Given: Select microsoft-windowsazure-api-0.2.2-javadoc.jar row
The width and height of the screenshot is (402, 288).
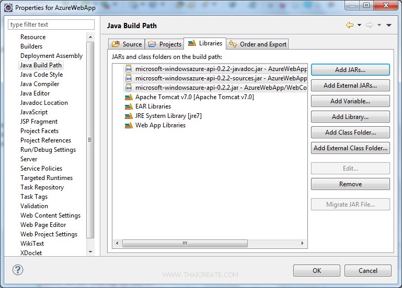Looking at the screenshot, I should [x=215, y=69].
